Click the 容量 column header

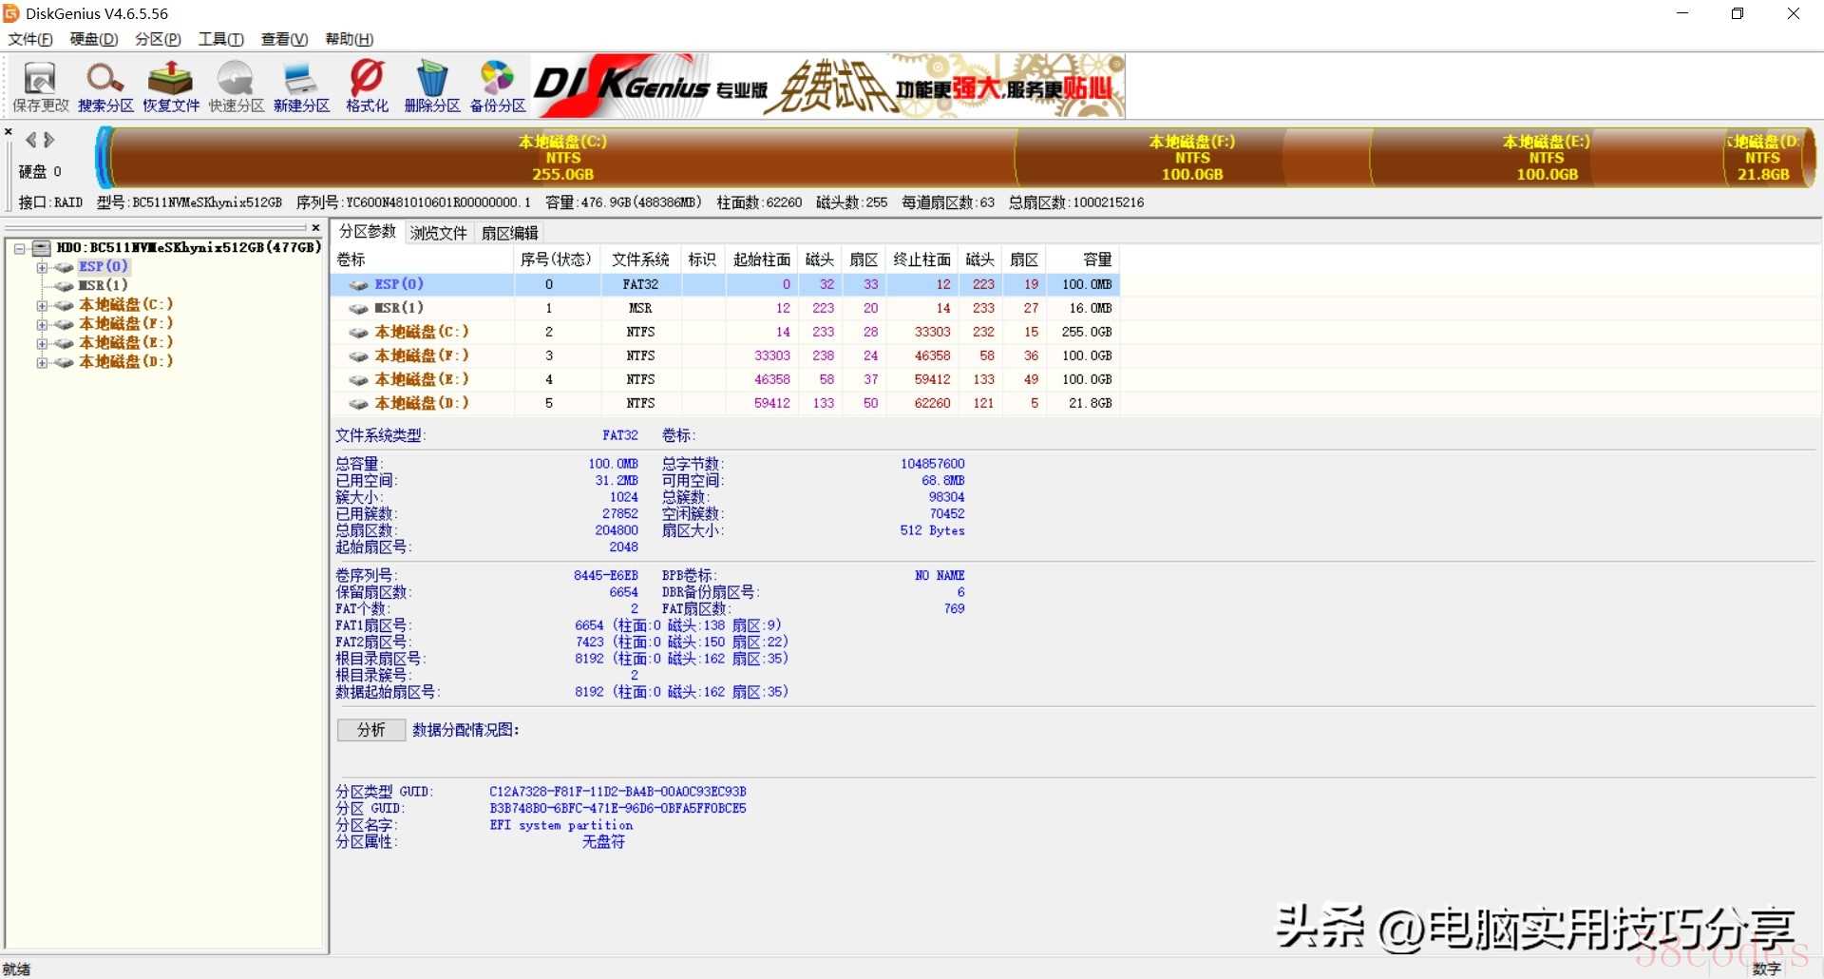(x=1082, y=259)
